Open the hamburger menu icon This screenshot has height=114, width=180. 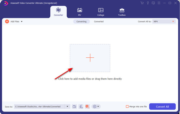(x=159, y=3)
